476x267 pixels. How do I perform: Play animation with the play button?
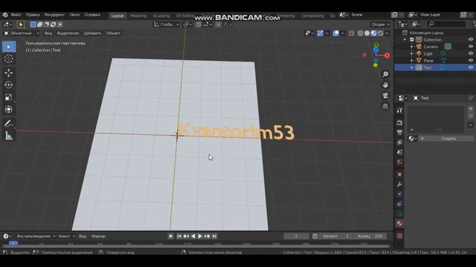coord(200,236)
